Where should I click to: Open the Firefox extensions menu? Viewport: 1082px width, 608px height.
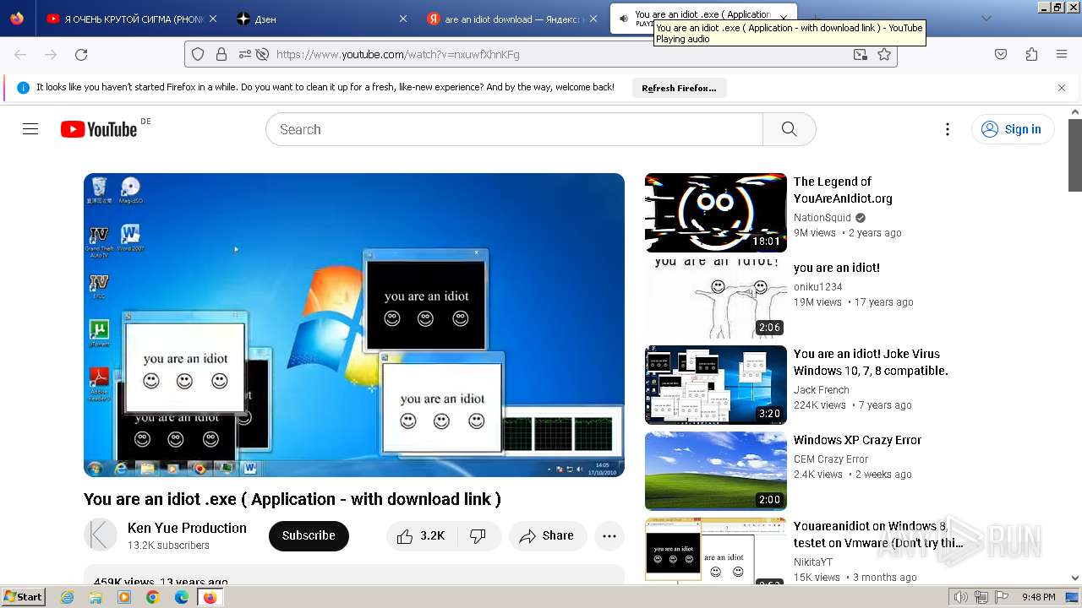click(1031, 54)
